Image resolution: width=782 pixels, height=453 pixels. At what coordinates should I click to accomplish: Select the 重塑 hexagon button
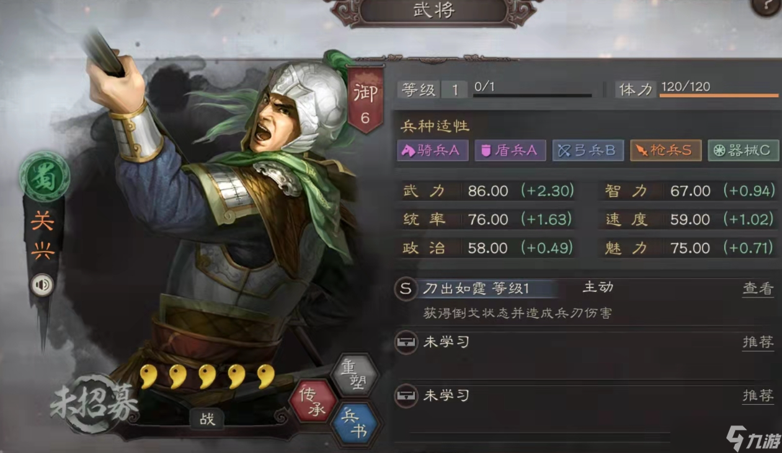tap(354, 375)
